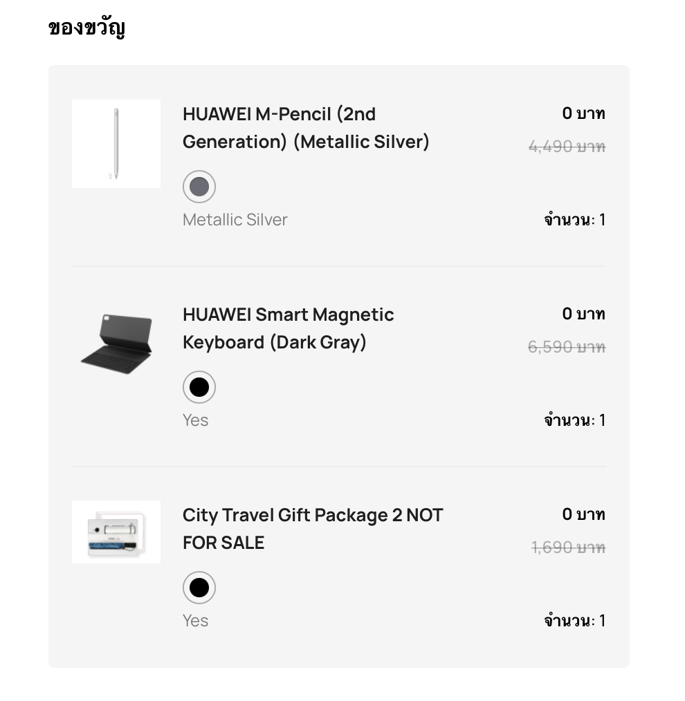
Task: Click the ของขวัญ section heading
Action: [x=86, y=28]
